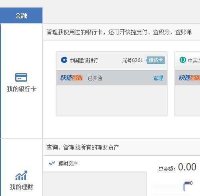Select the 我的理财 label
This screenshot has width=200, height=196.
21,187
